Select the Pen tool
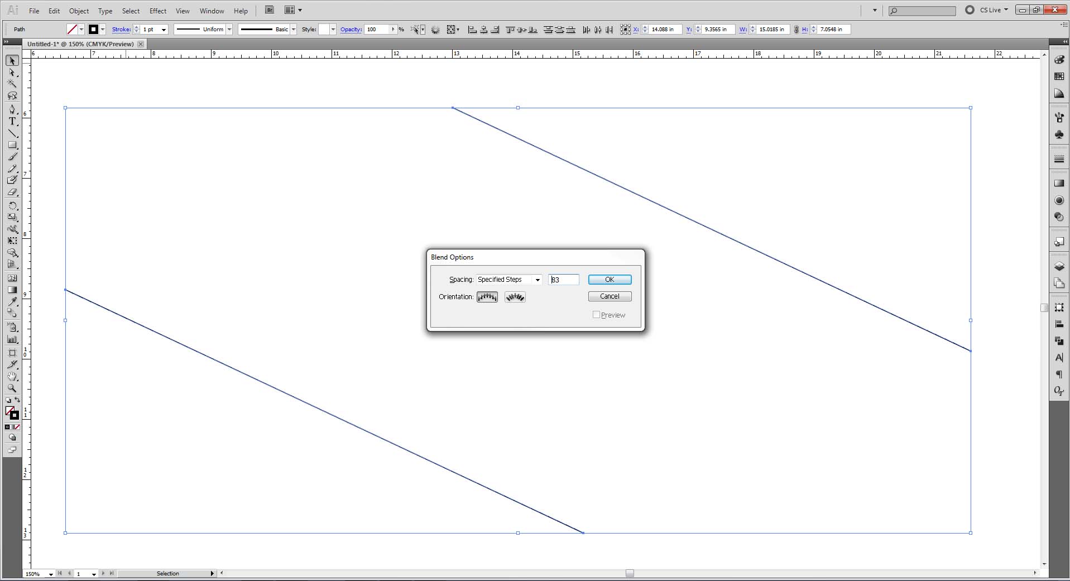1070x581 pixels. pyautogui.click(x=12, y=109)
